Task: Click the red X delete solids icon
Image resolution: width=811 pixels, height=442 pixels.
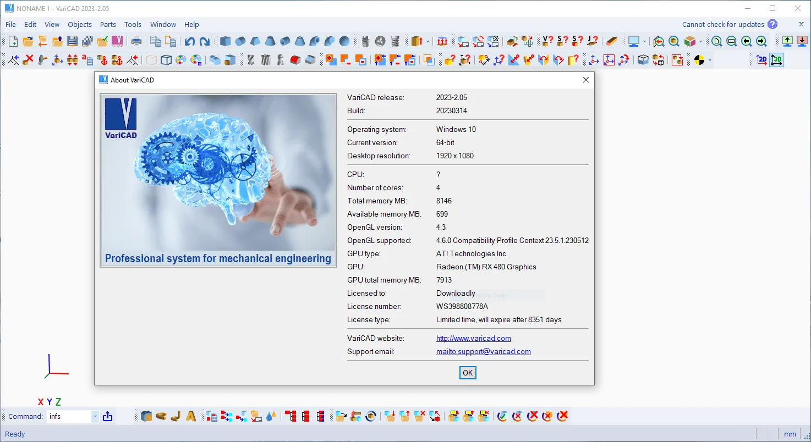Action: (x=28, y=60)
